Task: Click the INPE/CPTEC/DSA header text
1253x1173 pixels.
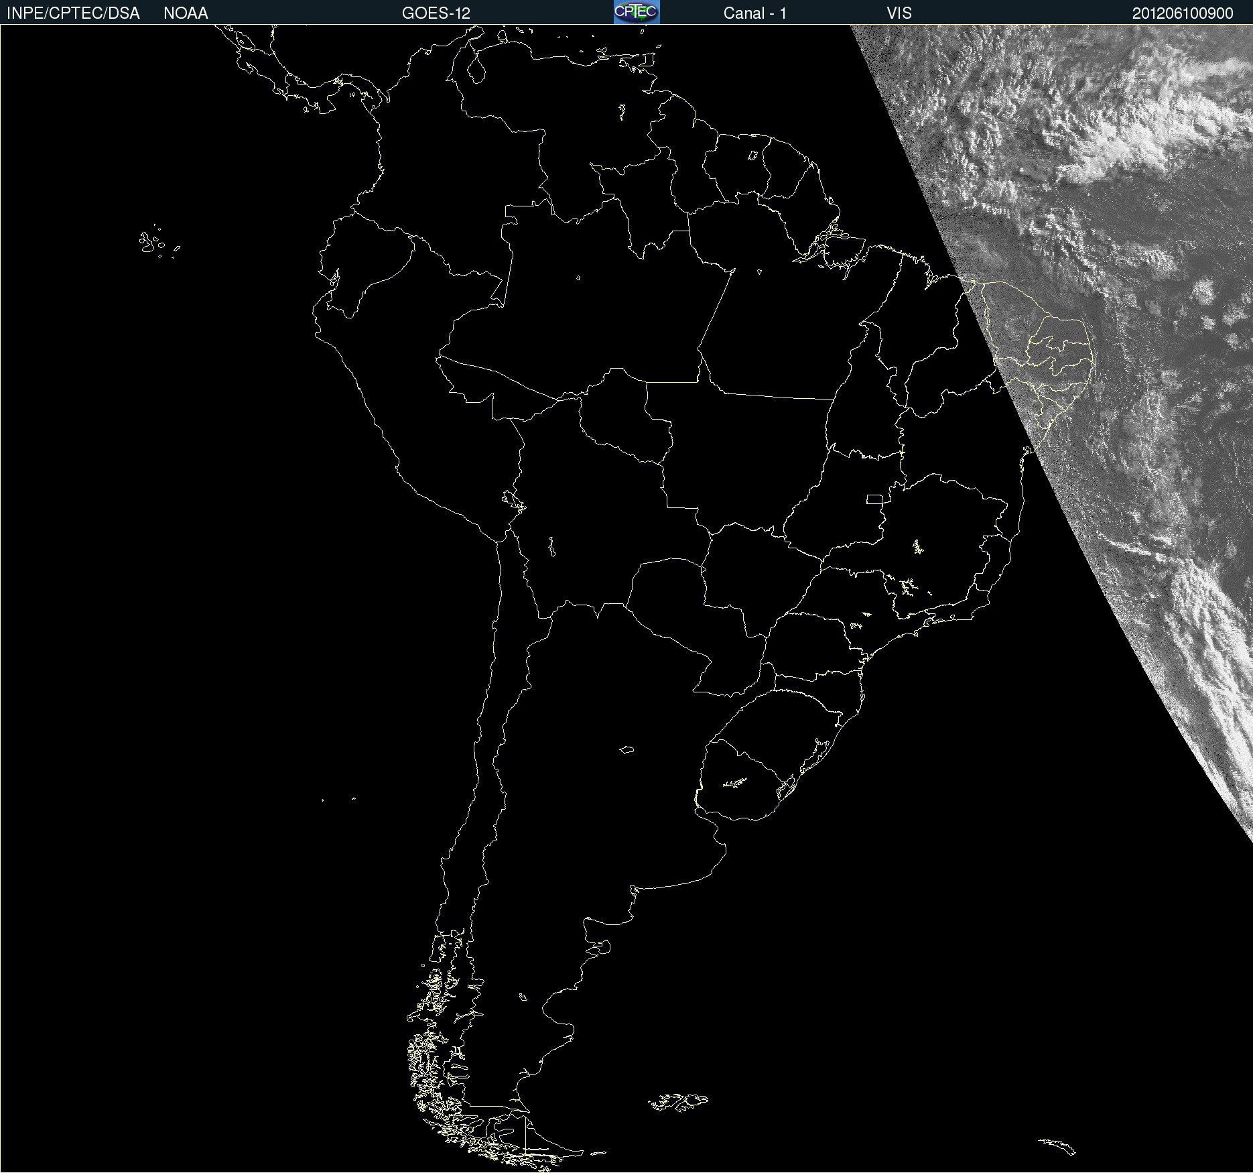Action: pyautogui.click(x=73, y=13)
